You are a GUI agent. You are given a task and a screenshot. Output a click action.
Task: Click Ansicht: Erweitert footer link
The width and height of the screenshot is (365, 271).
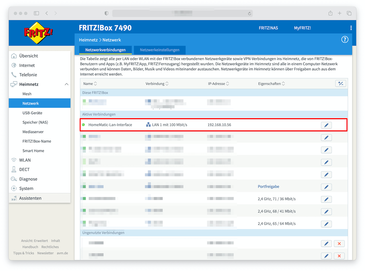pyautogui.click(x=34, y=241)
